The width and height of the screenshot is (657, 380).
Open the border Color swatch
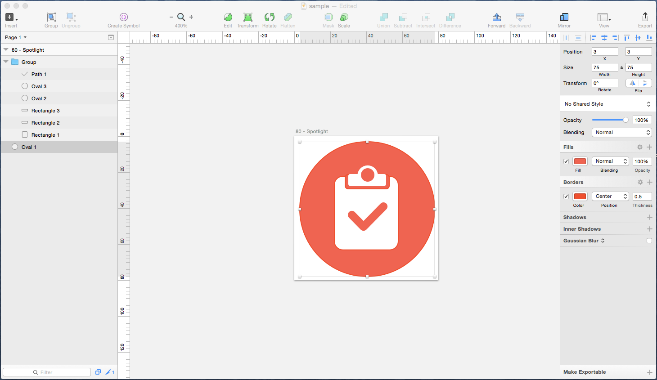[x=580, y=197]
